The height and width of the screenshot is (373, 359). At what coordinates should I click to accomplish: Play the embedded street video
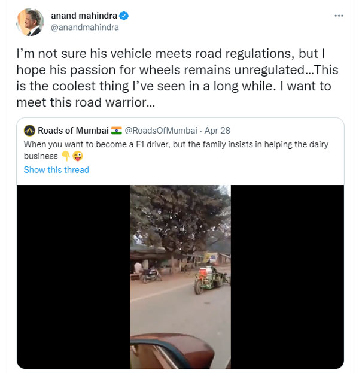point(180,277)
